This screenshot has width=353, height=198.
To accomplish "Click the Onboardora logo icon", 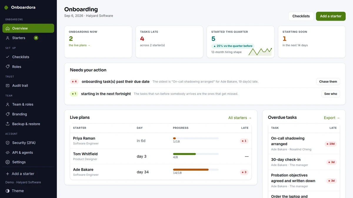I will [x=6, y=8].
